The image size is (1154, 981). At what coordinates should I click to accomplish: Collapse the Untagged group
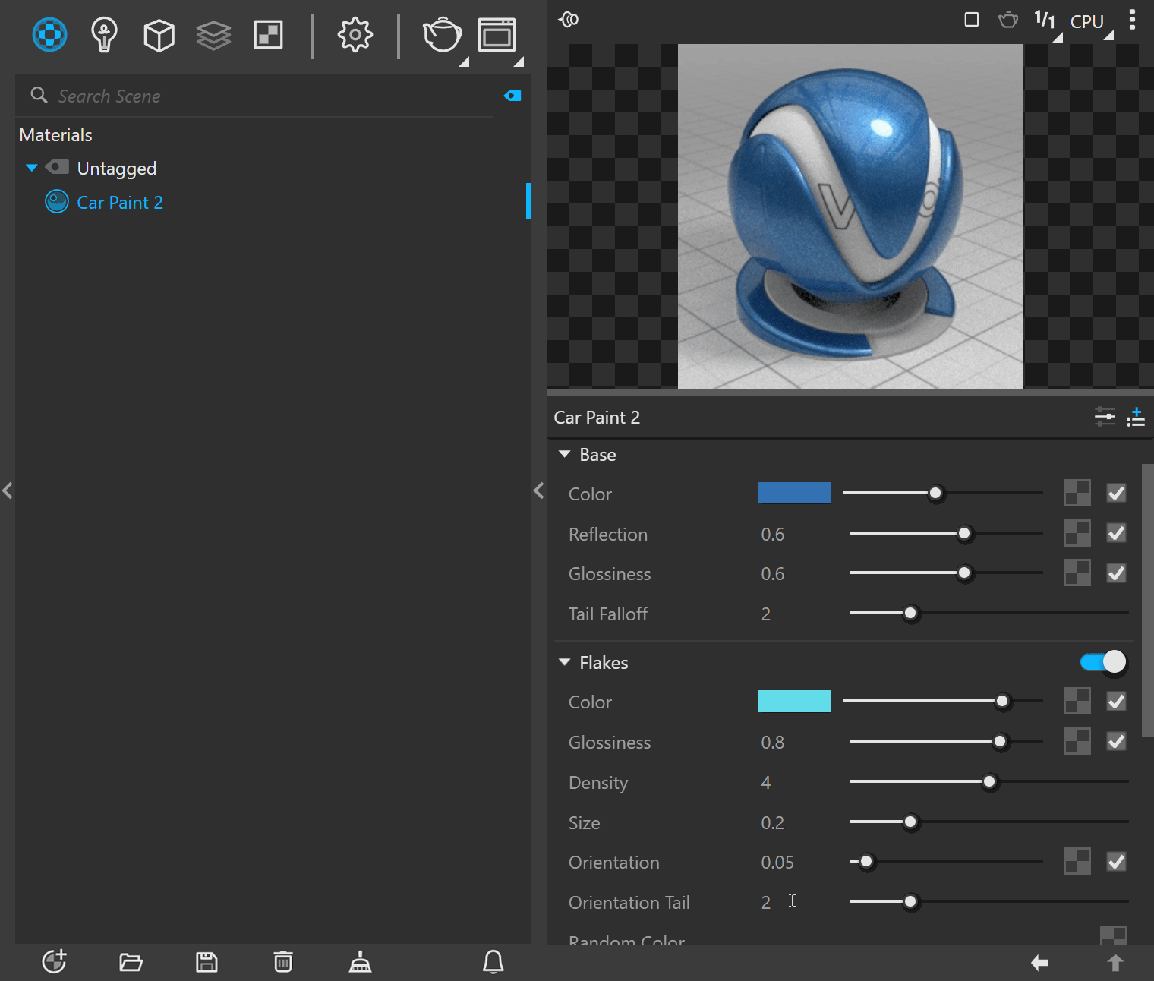[32, 168]
